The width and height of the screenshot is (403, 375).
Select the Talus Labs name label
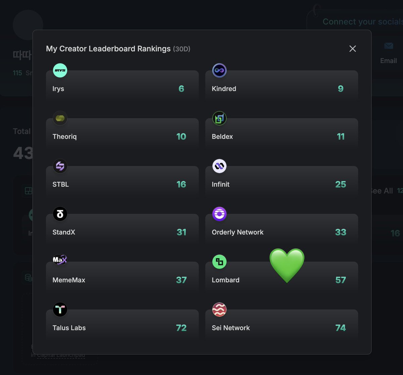69,328
